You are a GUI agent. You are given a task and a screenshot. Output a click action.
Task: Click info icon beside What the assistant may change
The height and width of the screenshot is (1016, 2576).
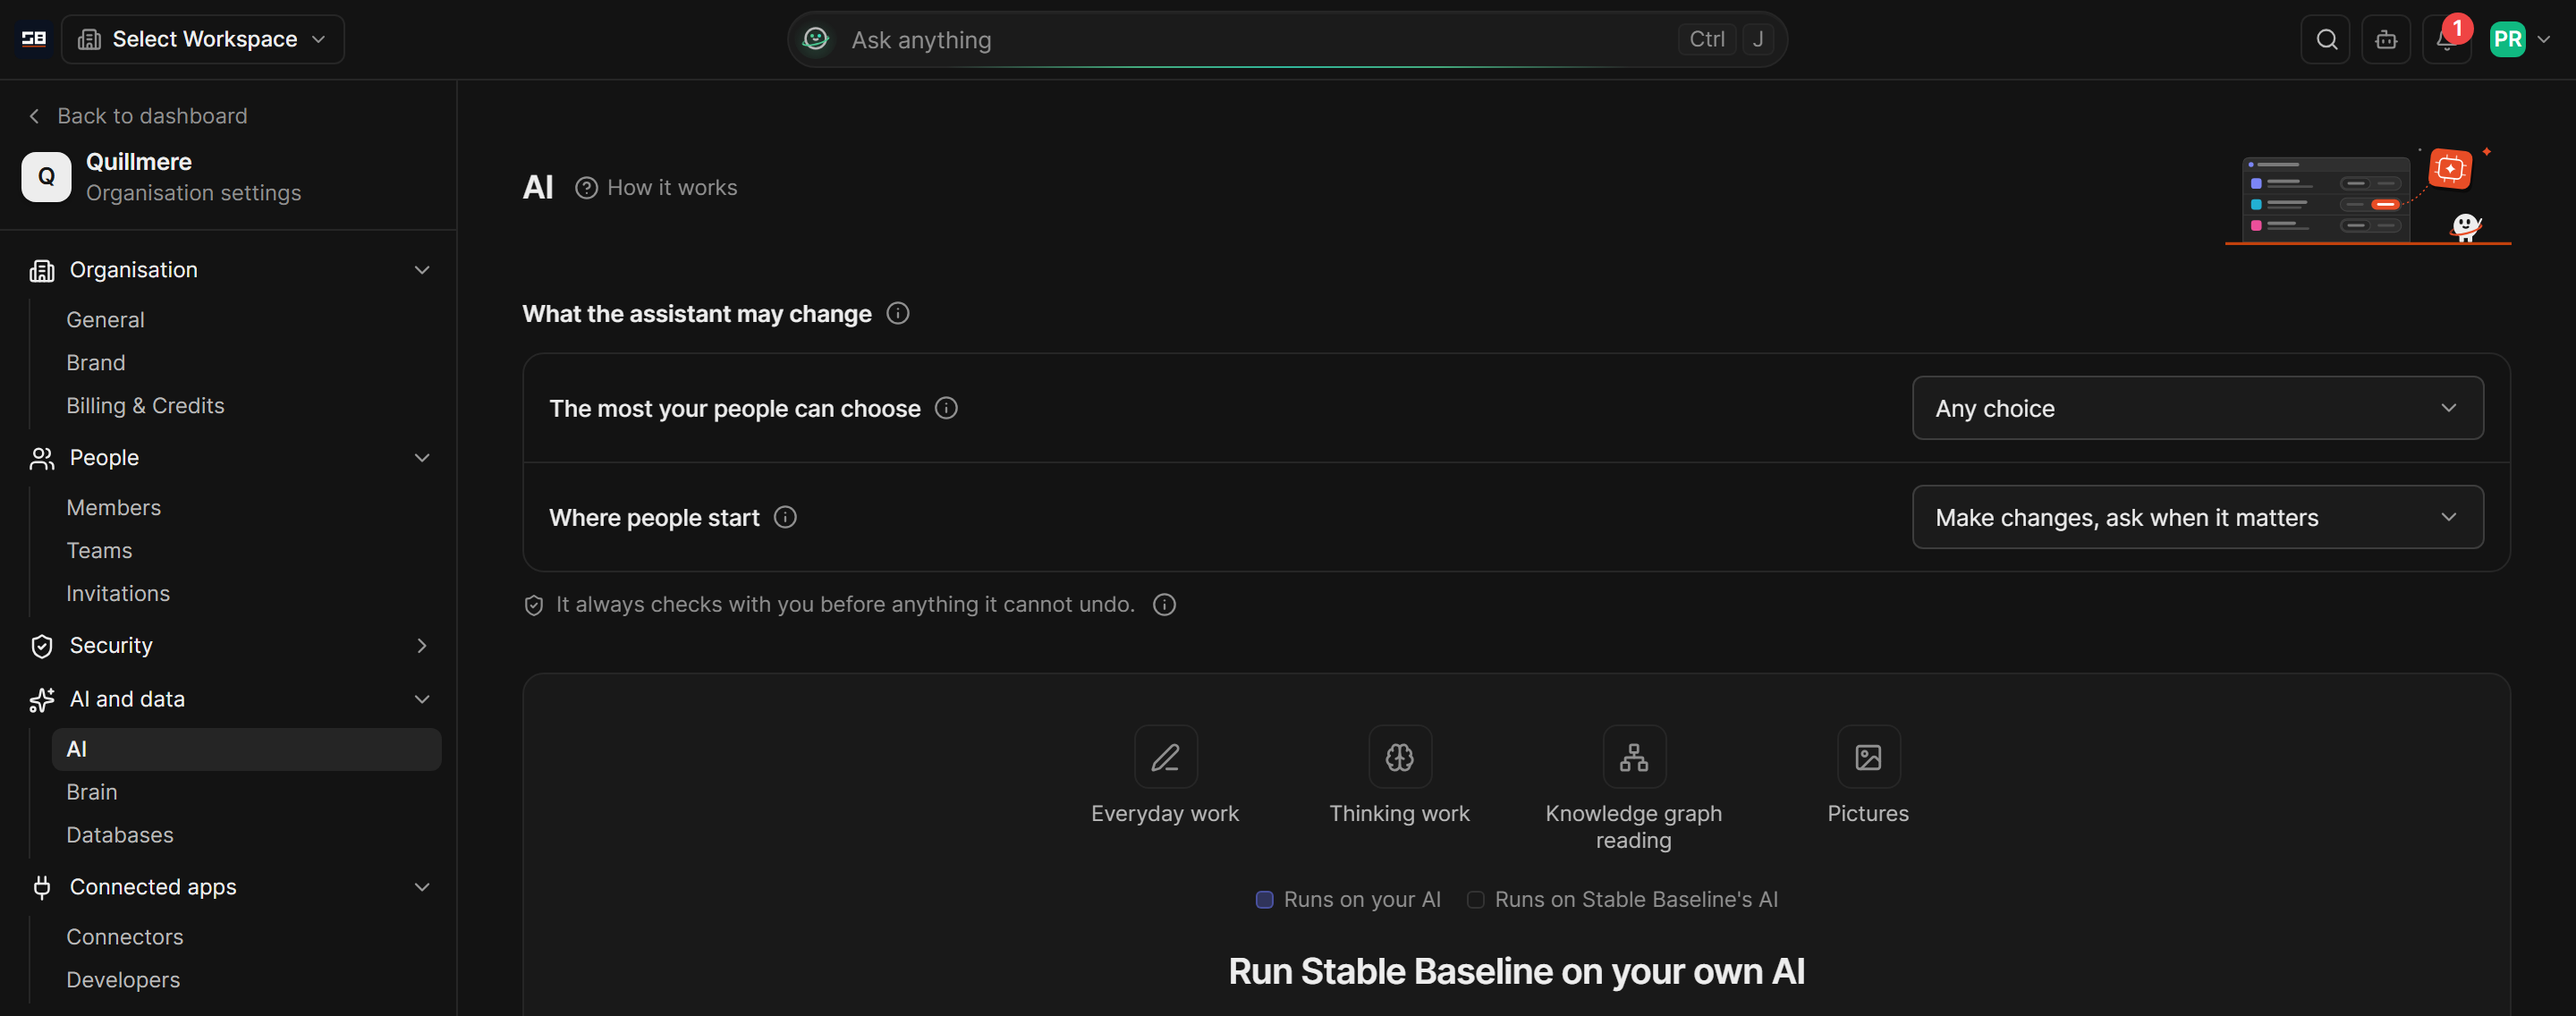(x=898, y=313)
